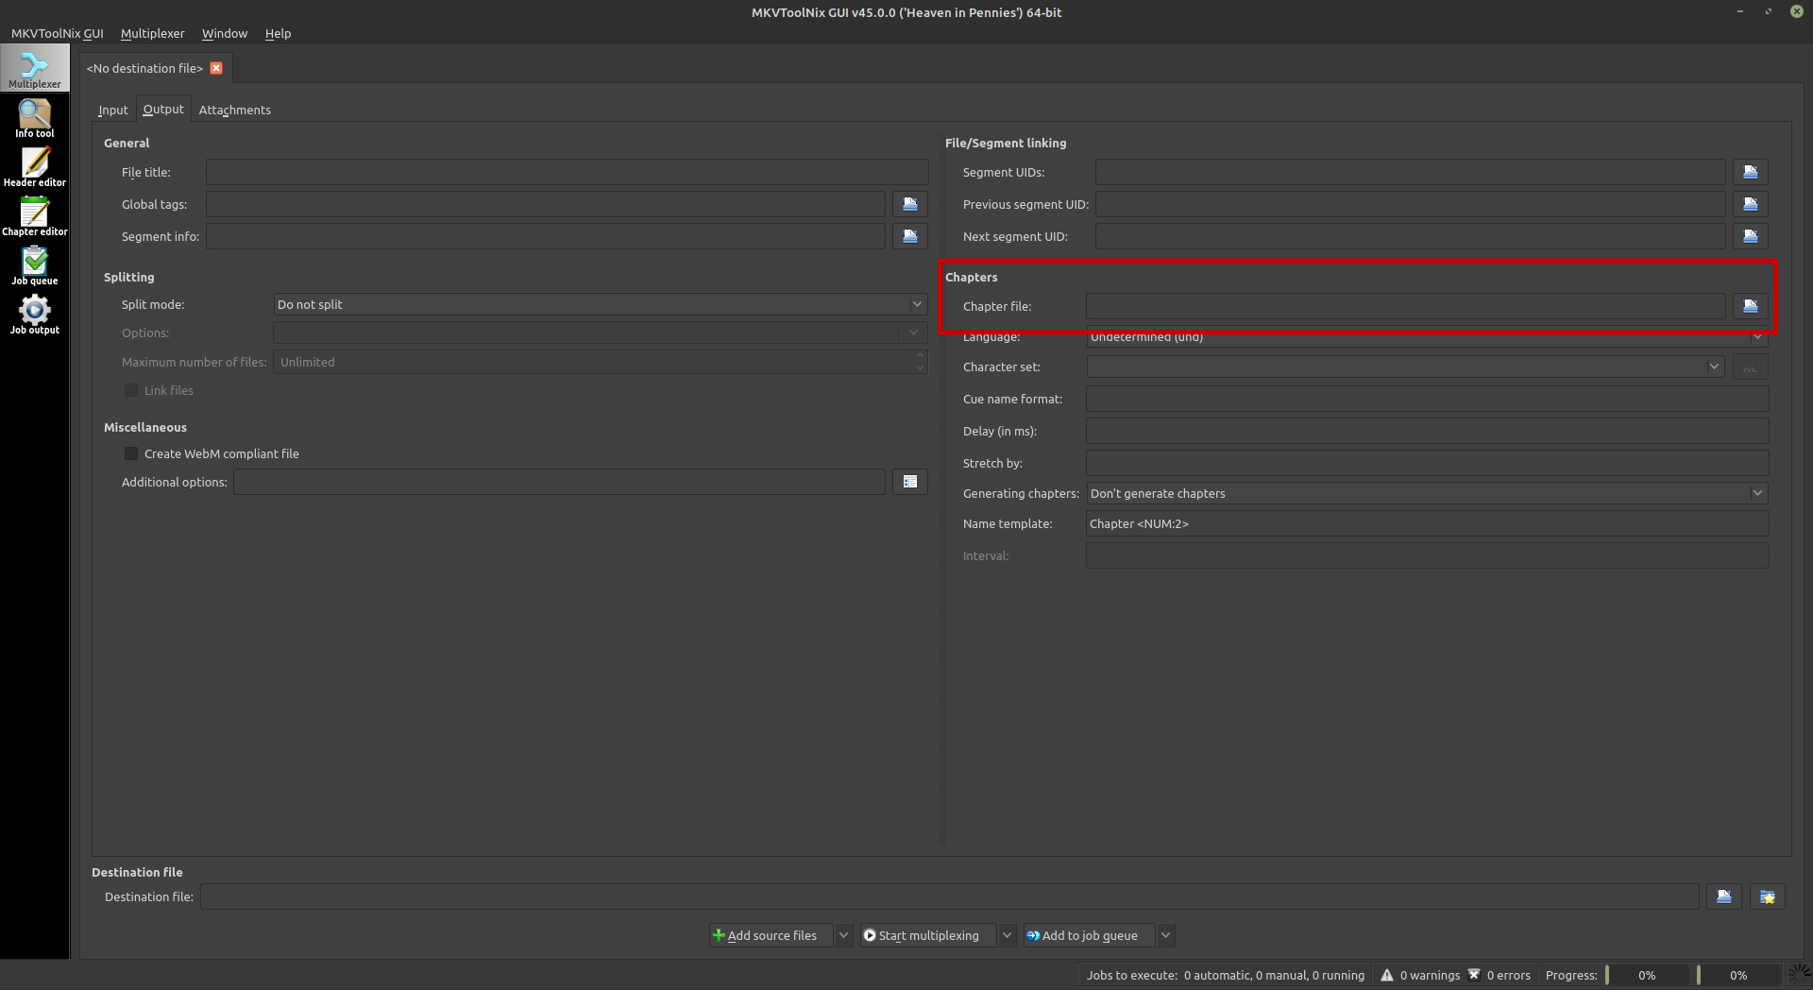This screenshot has height=990, width=1813.
Task: Open Add source files dropdown arrow
Action: click(843, 935)
